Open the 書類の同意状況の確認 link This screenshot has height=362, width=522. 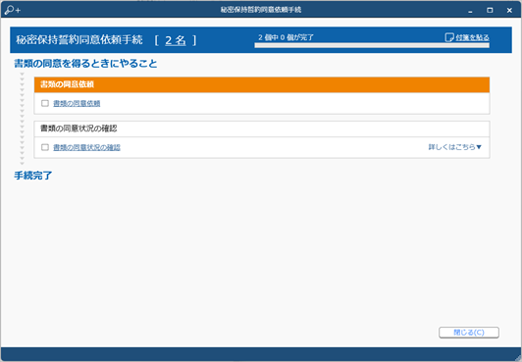pyautogui.click(x=86, y=147)
